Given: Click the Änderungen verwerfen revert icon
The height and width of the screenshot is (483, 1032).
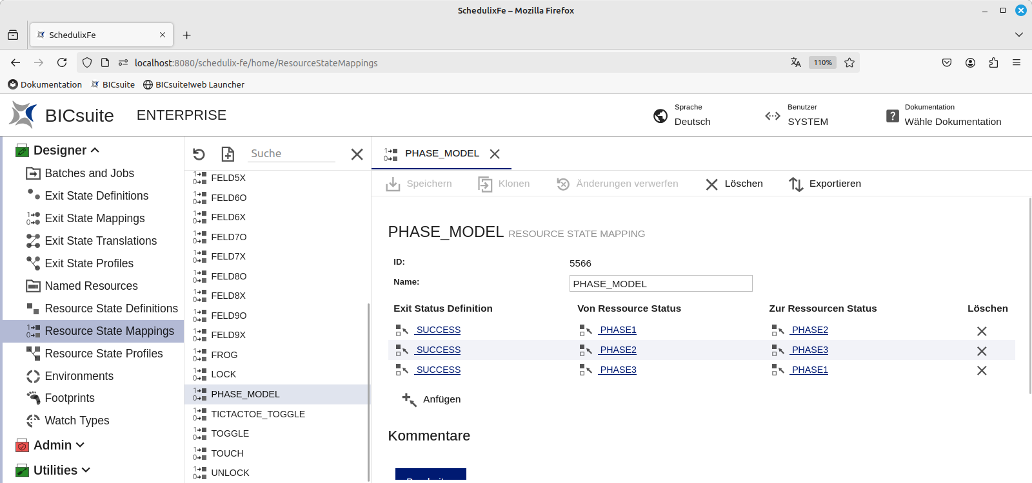Looking at the screenshot, I should 563,184.
